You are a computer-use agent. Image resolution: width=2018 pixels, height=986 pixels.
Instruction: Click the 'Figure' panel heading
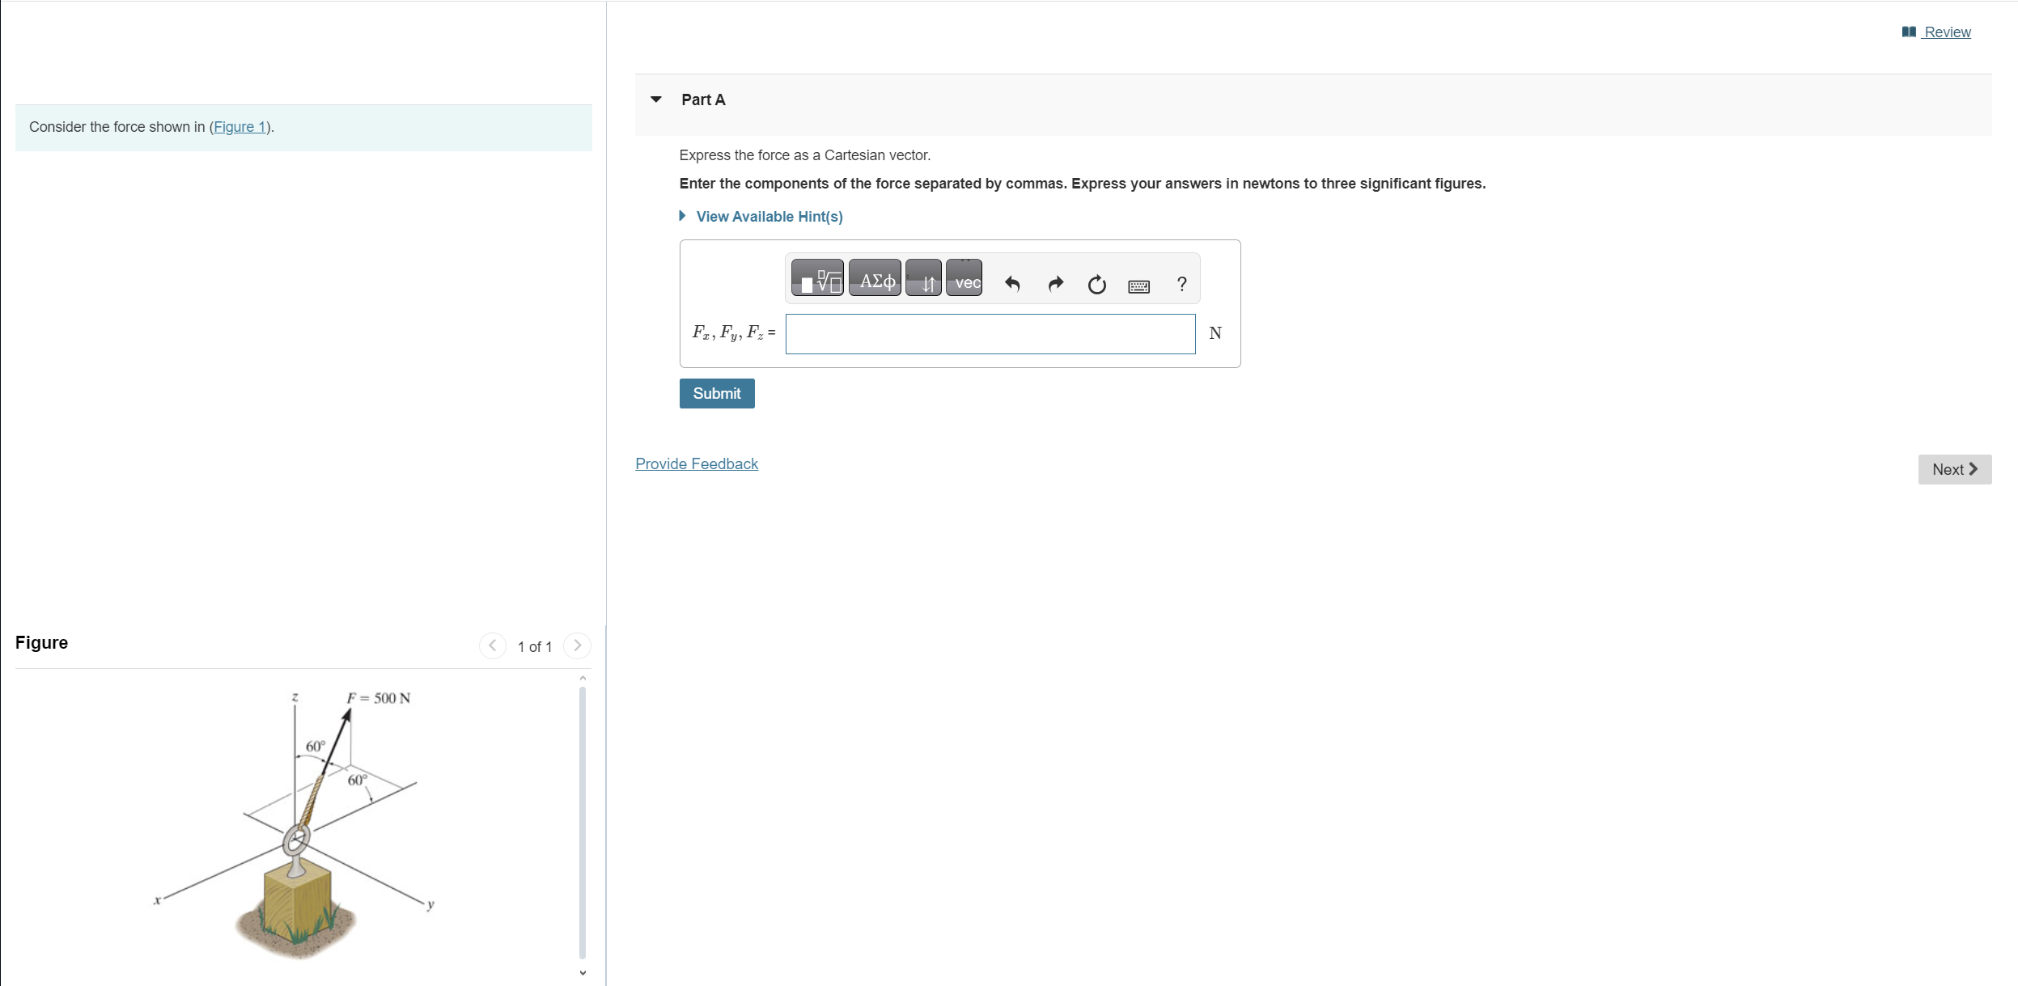click(x=41, y=643)
